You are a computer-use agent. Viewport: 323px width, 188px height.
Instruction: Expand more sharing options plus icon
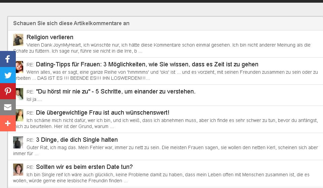(8, 123)
